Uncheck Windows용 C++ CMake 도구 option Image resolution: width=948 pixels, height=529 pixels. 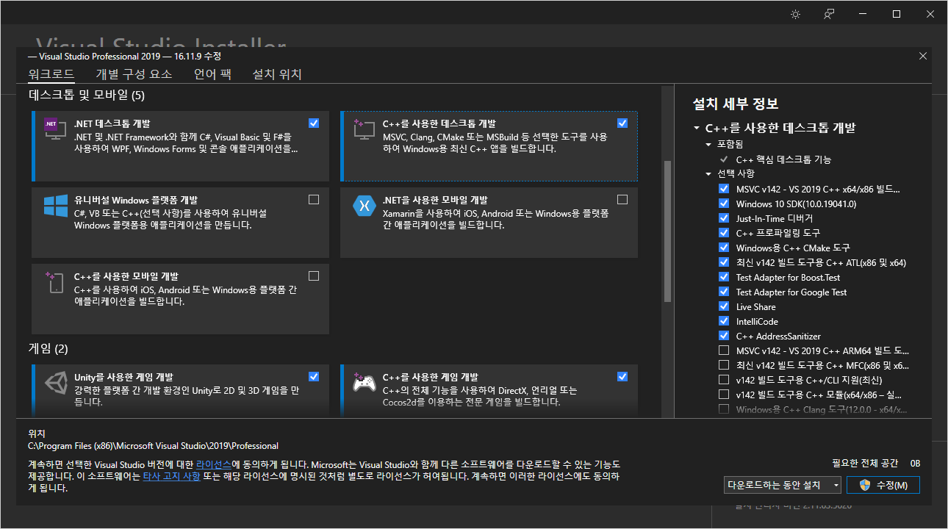[724, 248]
